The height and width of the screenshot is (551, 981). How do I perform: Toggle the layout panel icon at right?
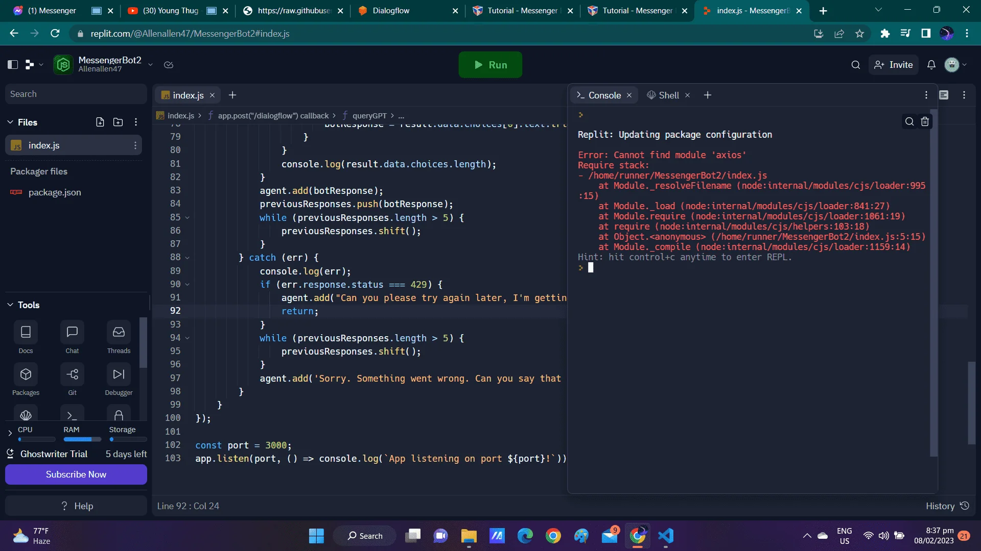(944, 95)
